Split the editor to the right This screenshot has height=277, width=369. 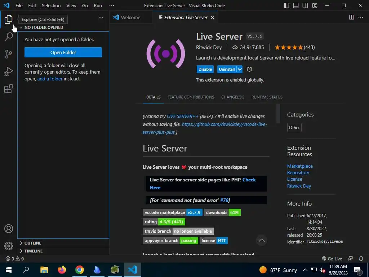[351, 17]
